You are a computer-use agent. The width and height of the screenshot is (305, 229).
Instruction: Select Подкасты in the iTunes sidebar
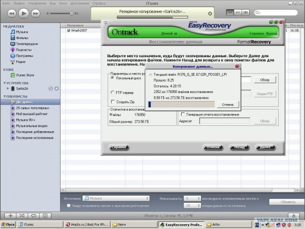[23, 50]
